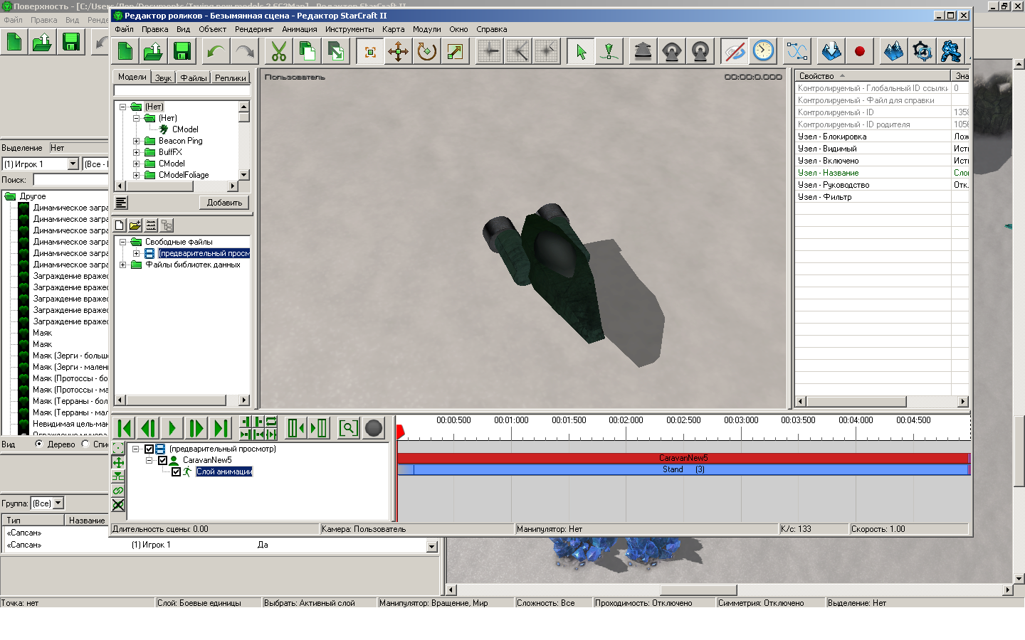This screenshot has height=640, width=1025.
Task: Toggle the Слой анимации checkbox
Action: point(176,471)
